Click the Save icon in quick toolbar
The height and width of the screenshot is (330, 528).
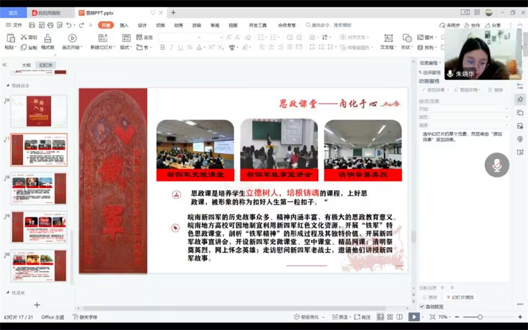31,25
